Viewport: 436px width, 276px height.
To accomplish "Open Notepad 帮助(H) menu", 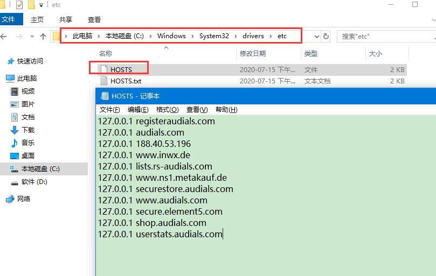I will pos(226,110).
